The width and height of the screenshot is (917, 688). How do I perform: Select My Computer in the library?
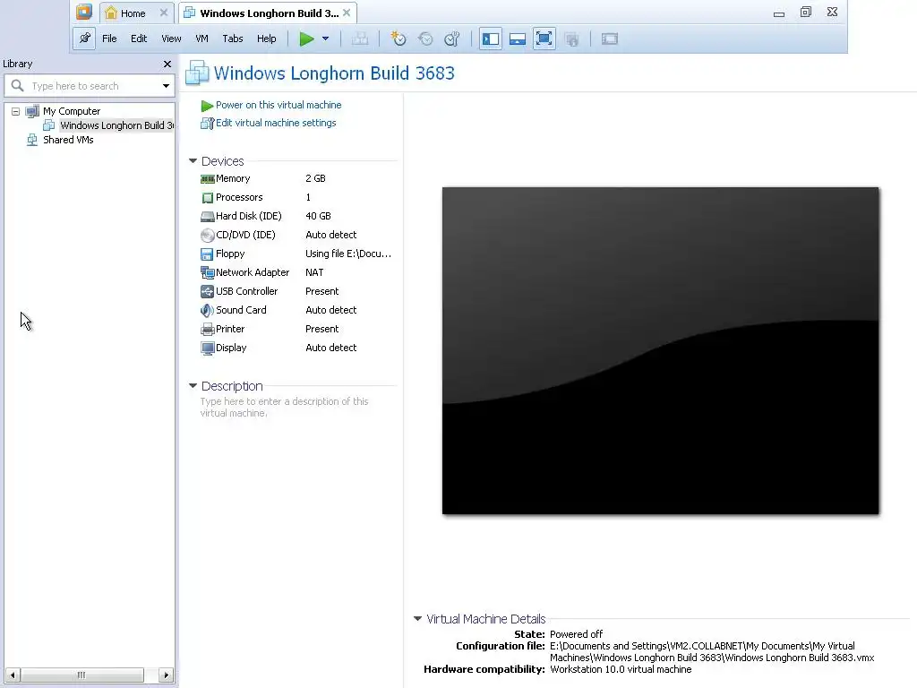pos(72,111)
